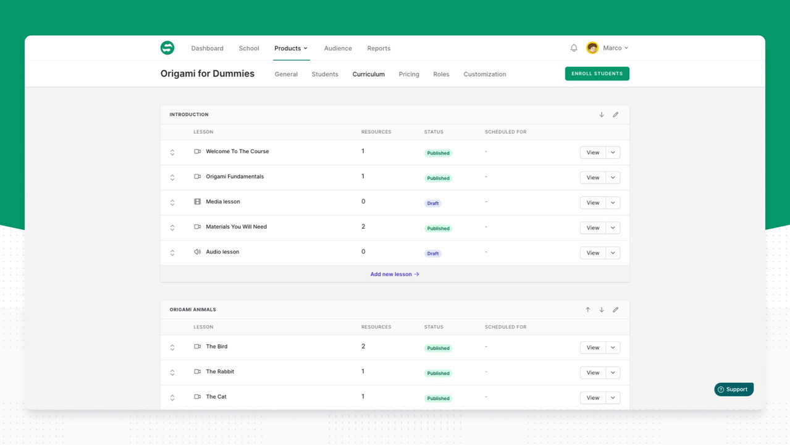This screenshot has height=445, width=790.
Task: Open the dropdown arrow for The Rabbit lesson
Action: (x=613, y=373)
